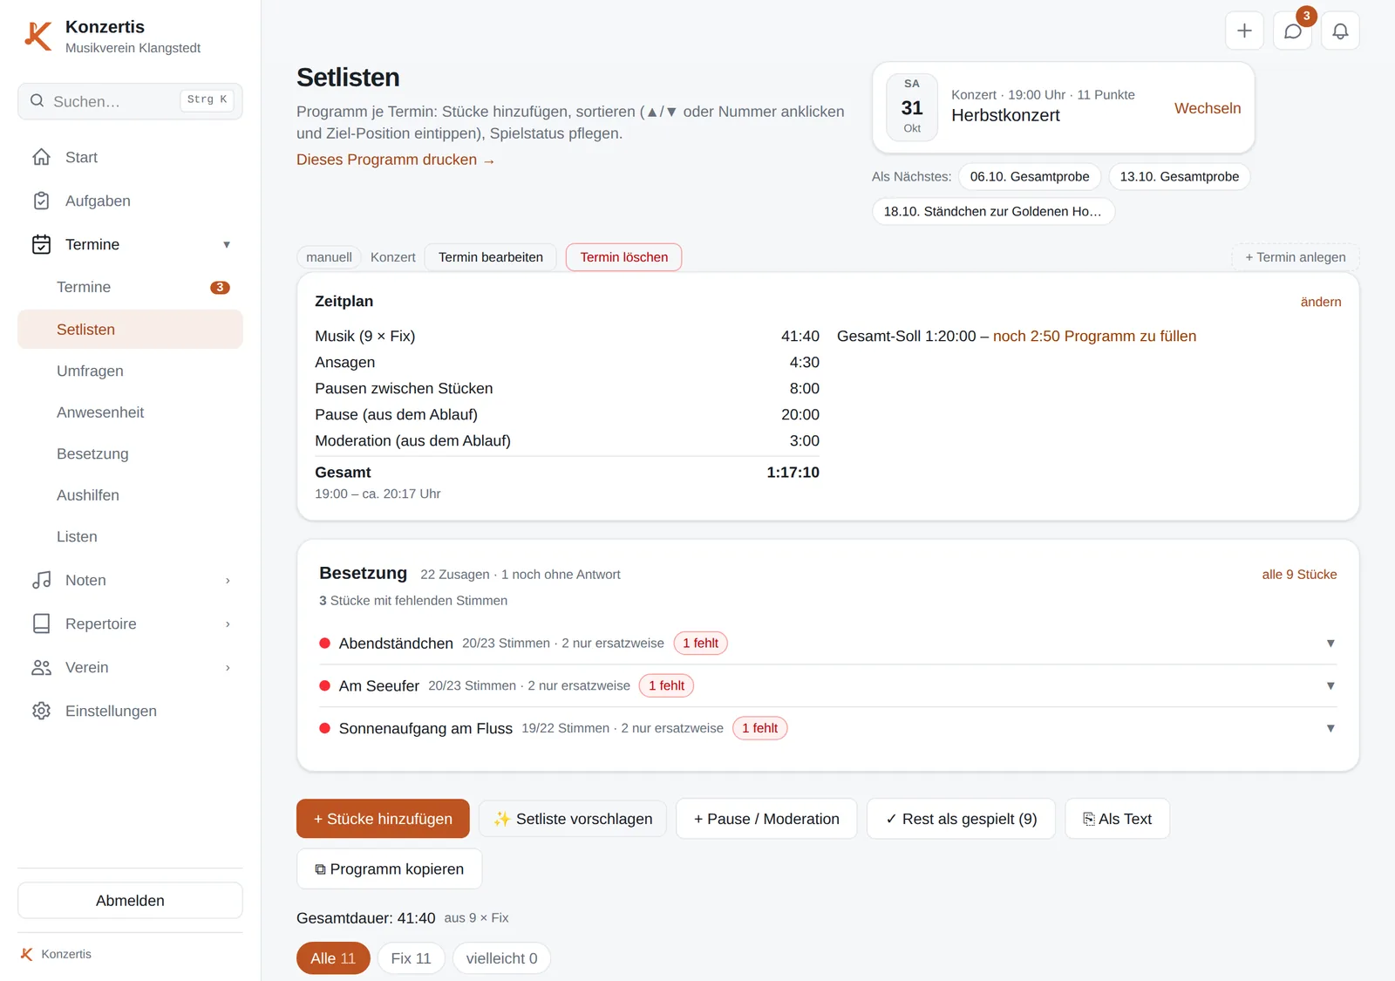This screenshot has height=981, width=1395.
Task: Click the small Konzertis footer logo
Action: [x=27, y=954]
